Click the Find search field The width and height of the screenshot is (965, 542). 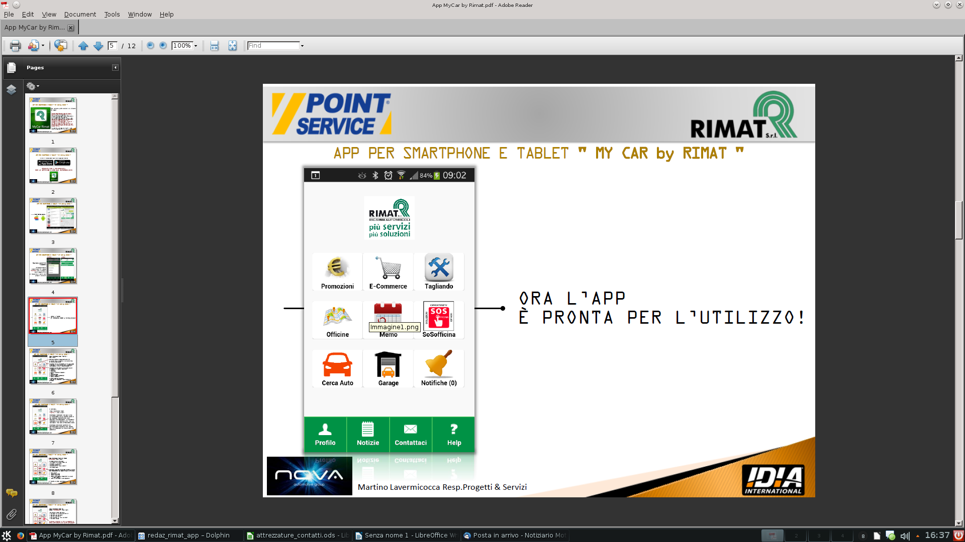[273, 46]
